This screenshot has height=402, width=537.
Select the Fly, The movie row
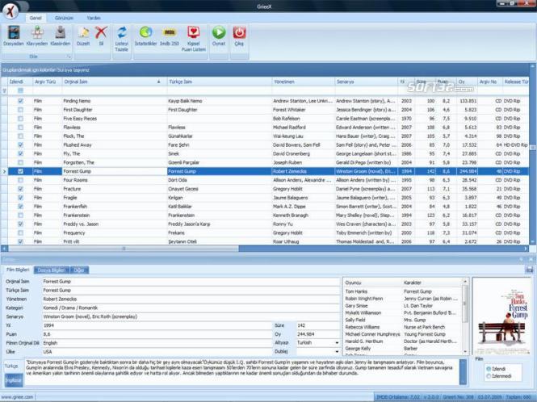(x=266, y=153)
